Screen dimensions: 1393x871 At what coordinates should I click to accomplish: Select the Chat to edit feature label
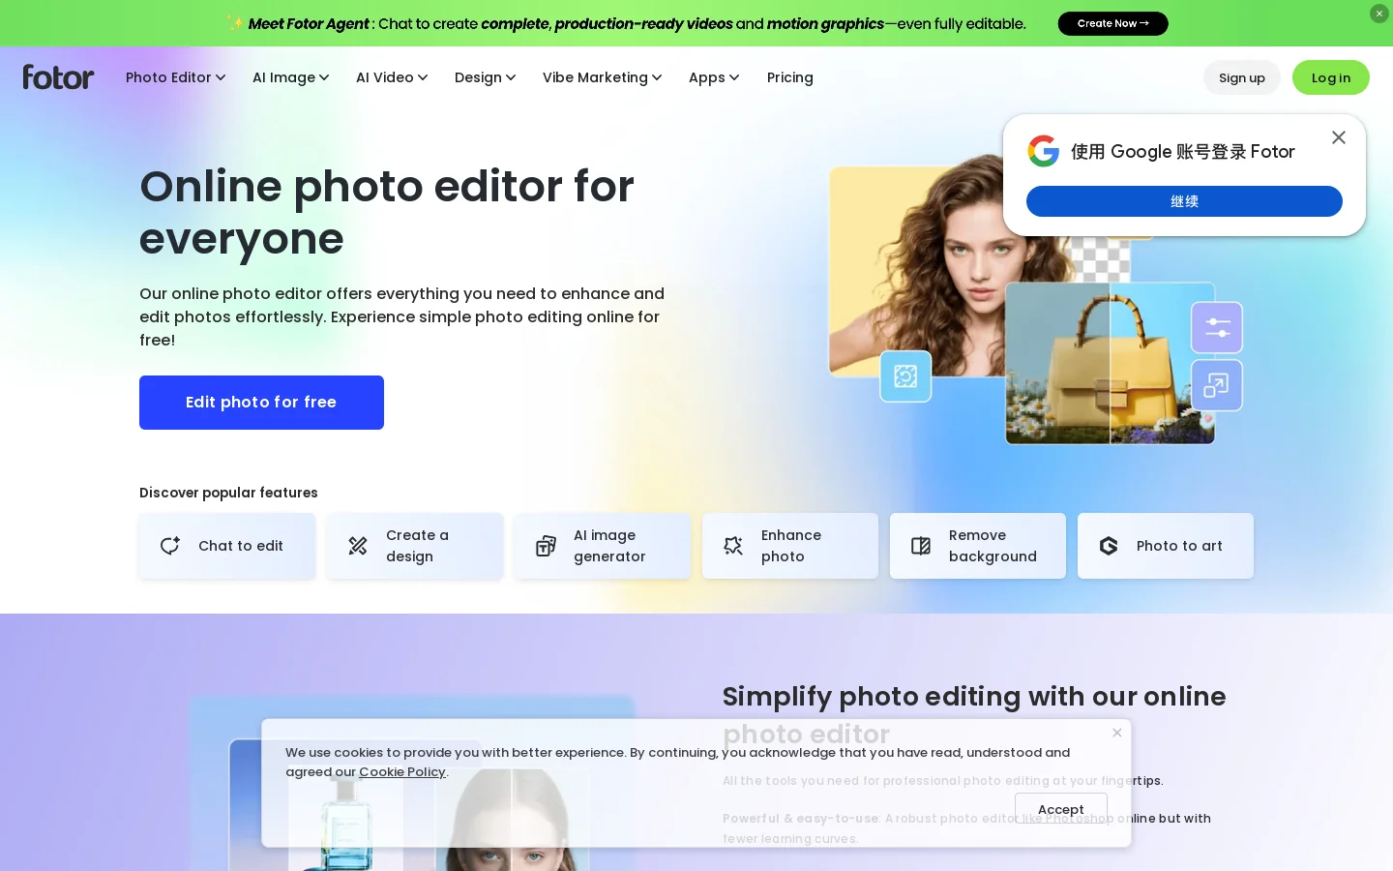pyautogui.click(x=241, y=546)
